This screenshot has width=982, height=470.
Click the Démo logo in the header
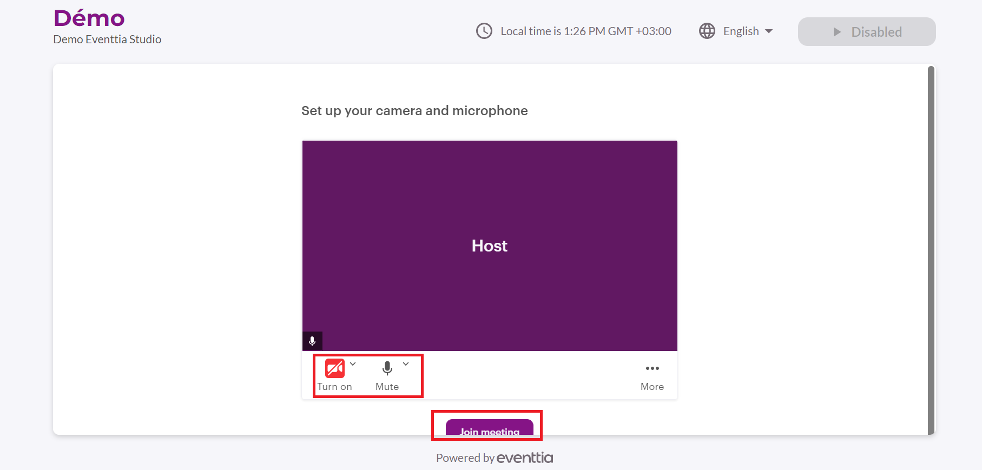point(89,18)
